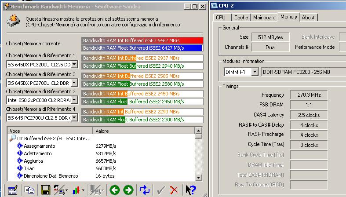Click the gray checkmark OK icon
The height and width of the screenshot is (197, 346).
tap(161, 190)
